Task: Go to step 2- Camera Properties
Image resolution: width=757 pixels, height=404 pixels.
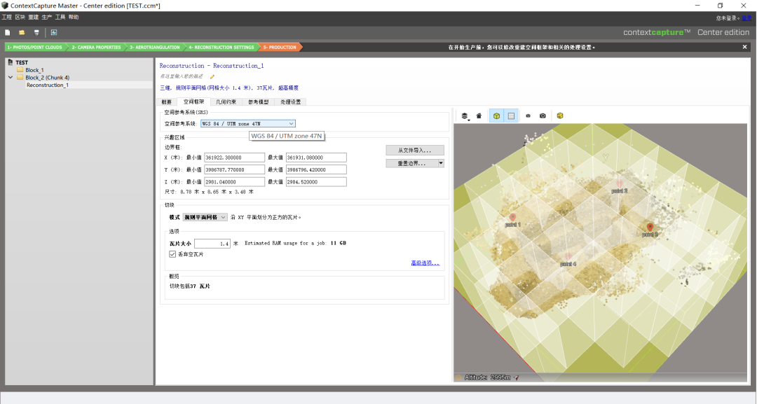Action: pos(96,47)
